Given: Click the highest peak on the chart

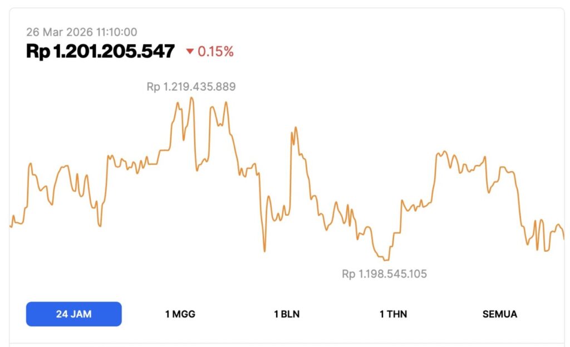Looking at the screenshot, I should coord(191,97).
